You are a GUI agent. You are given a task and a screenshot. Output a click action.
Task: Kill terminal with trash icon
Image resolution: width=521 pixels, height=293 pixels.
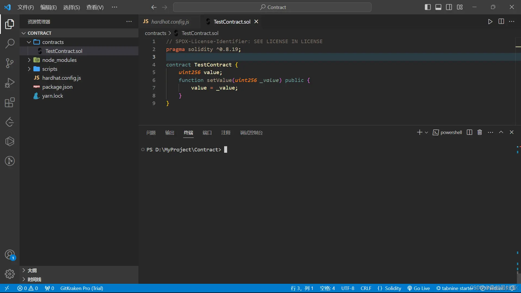(x=480, y=132)
